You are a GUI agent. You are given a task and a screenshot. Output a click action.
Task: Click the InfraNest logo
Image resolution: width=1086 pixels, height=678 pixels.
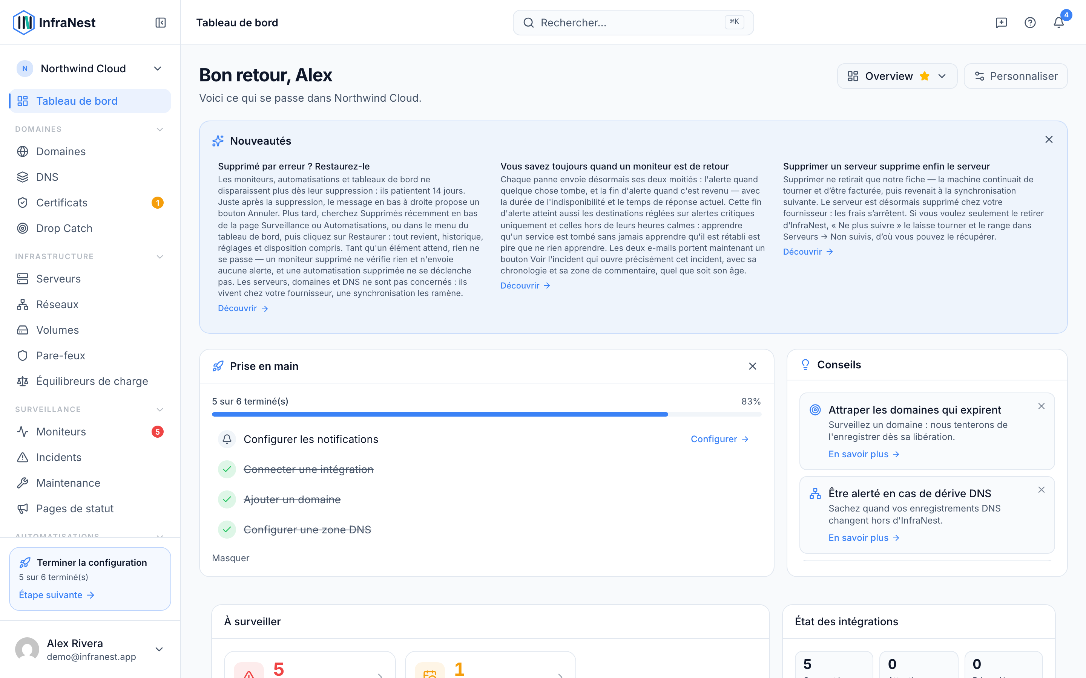(x=54, y=23)
